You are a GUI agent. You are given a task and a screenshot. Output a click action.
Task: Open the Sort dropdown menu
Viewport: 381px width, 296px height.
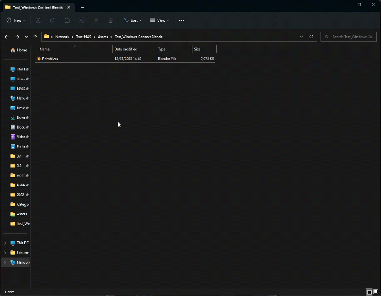click(132, 20)
